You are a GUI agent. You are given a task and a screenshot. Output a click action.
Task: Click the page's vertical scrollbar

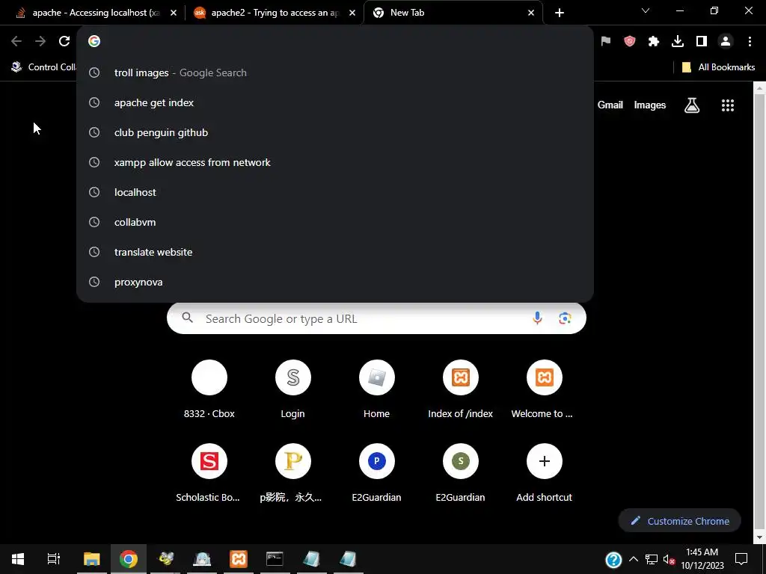tap(760, 312)
